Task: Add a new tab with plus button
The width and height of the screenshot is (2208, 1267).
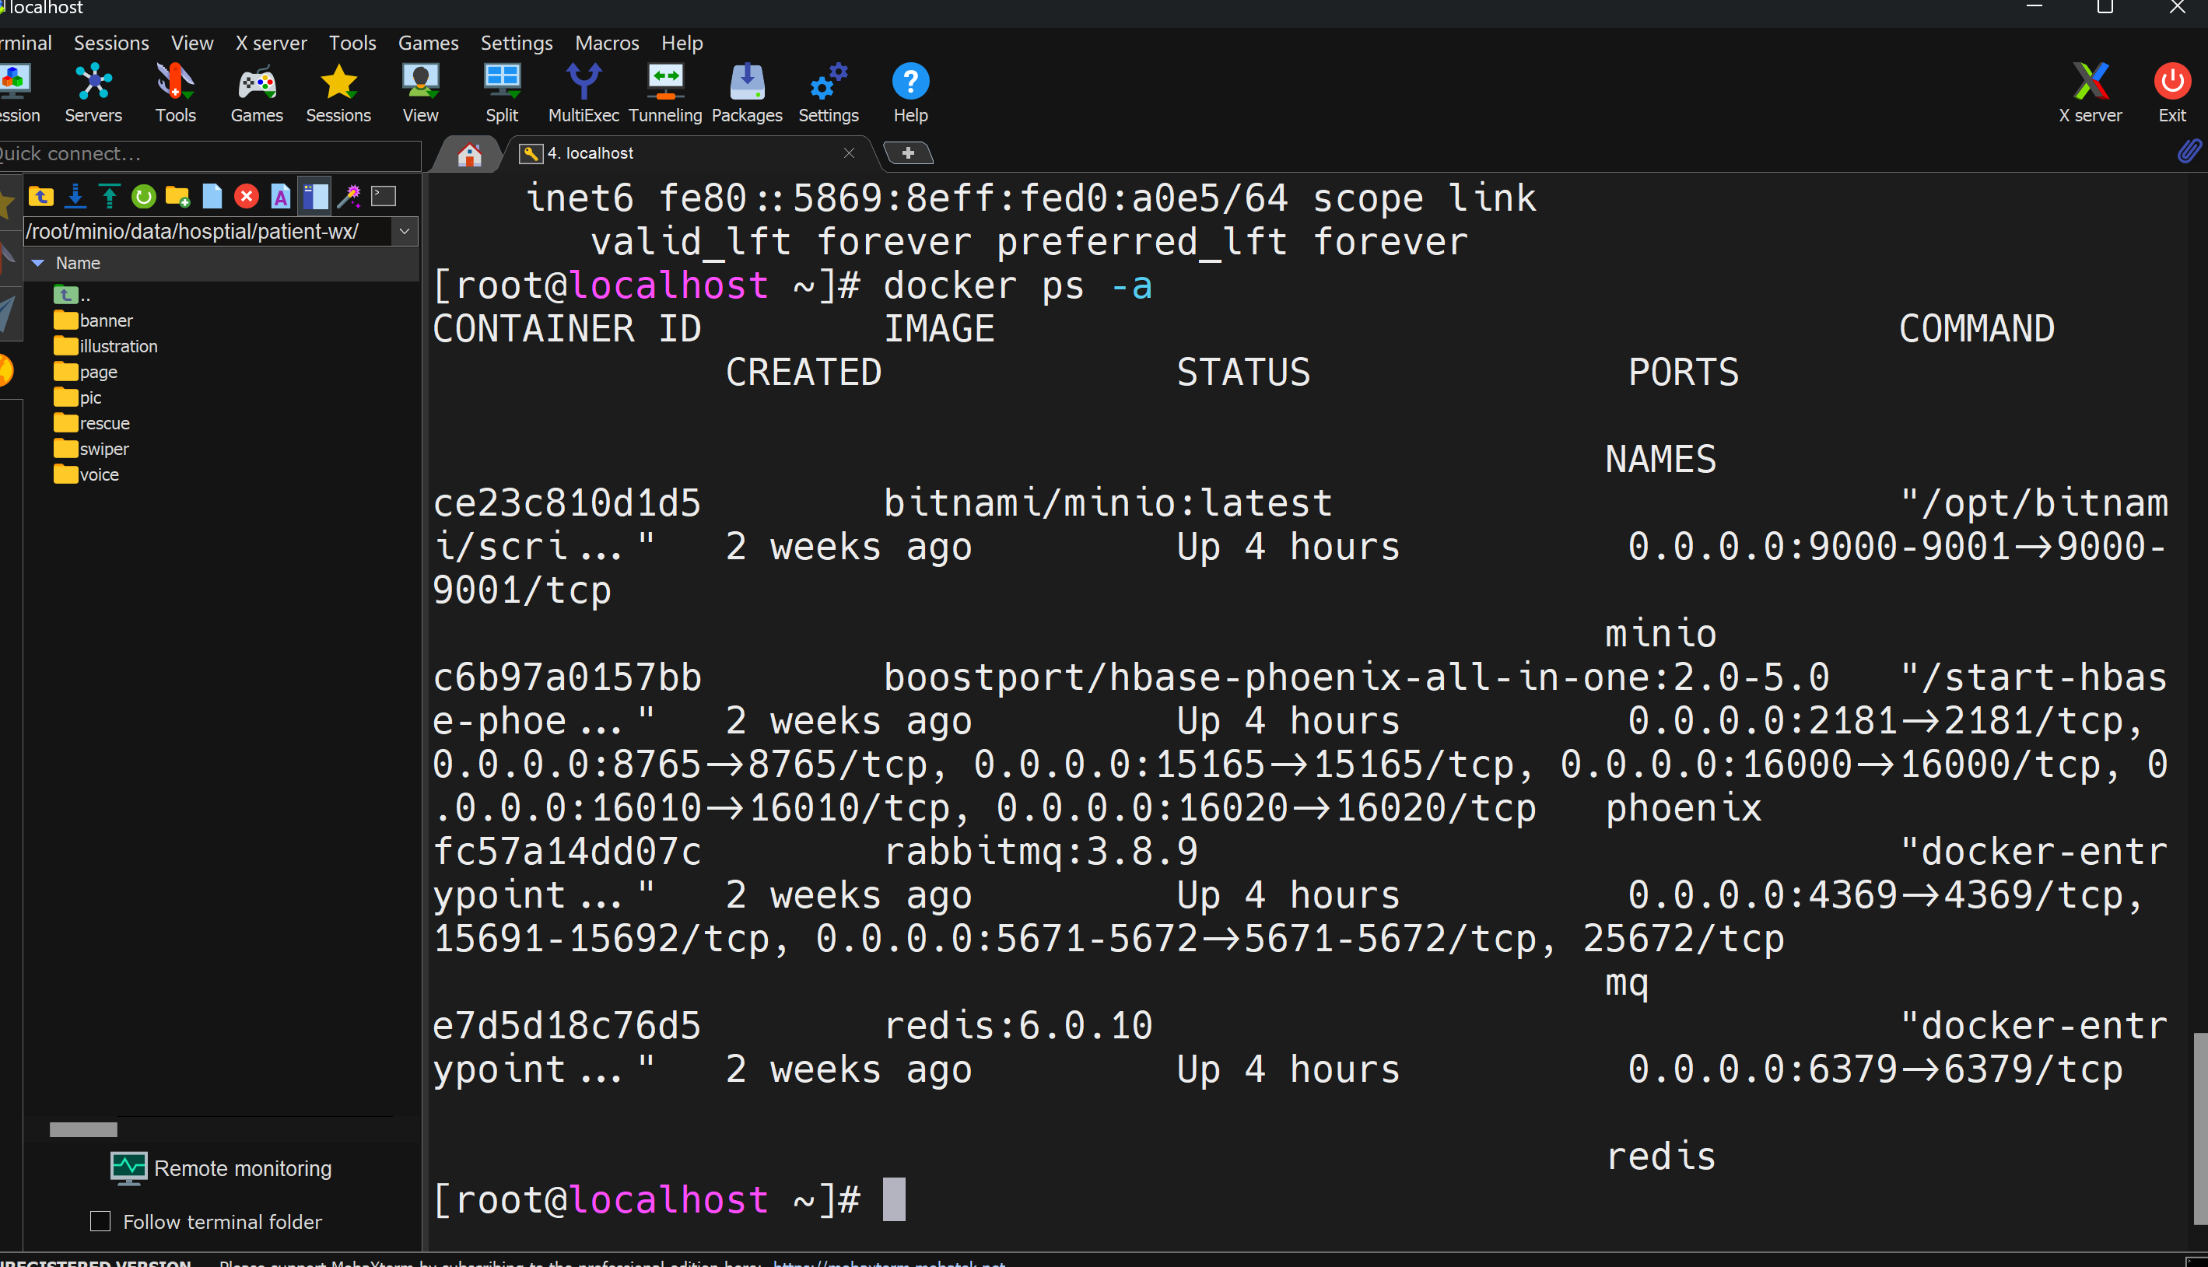Action: (909, 153)
